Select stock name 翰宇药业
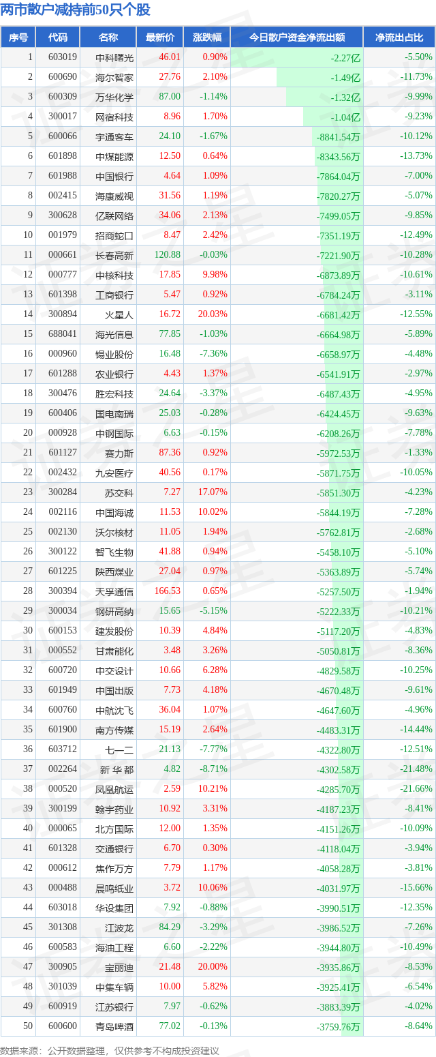The height and width of the screenshot is (1057, 436). pyautogui.click(x=114, y=809)
